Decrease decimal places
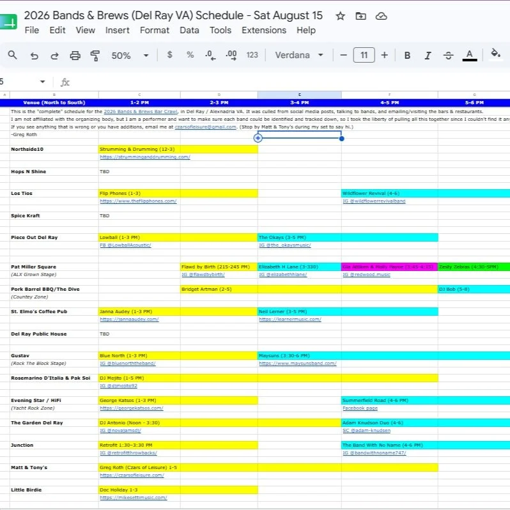 tap(210, 56)
